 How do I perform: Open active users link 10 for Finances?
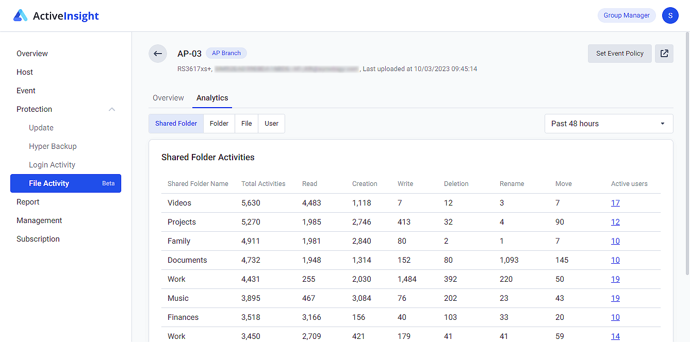pyautogui.click(x=615, y=317)
